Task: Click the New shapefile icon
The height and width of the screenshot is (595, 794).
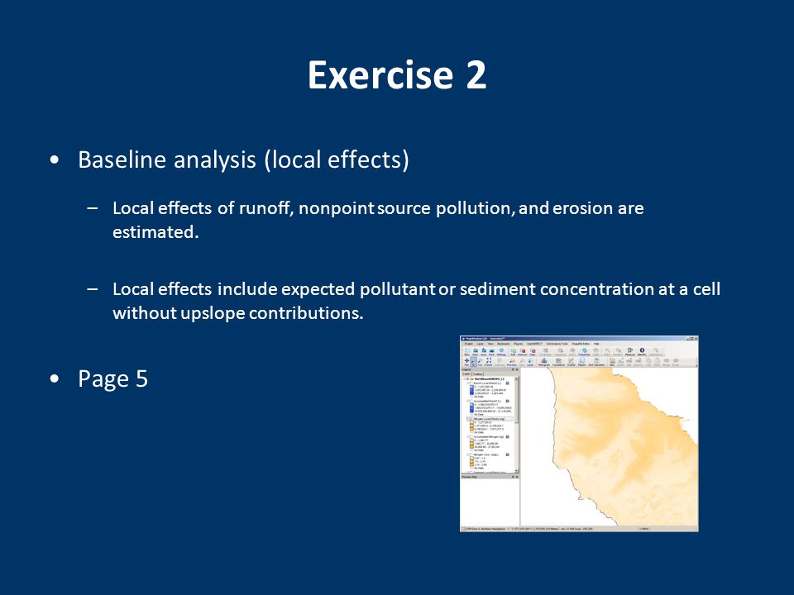Action: click(x=612, y=362)
